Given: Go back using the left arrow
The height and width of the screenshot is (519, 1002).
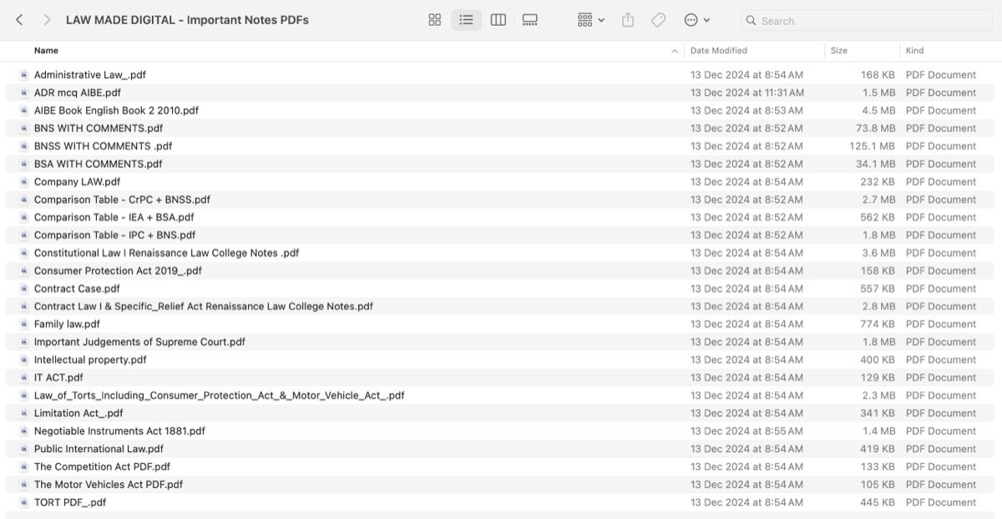Looking at the screenshot, I should tap(19, 20).
